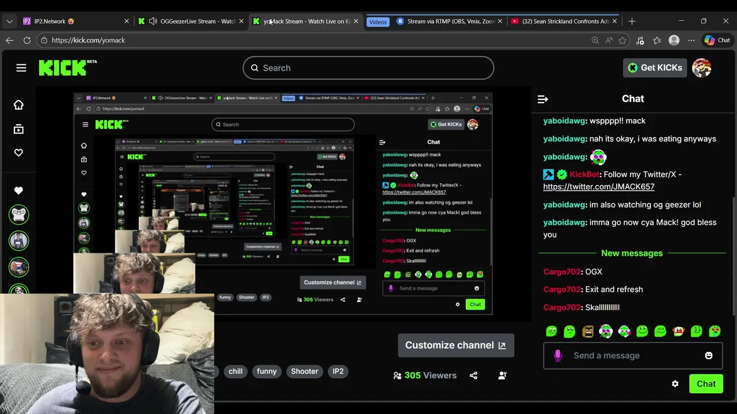The image size is (737, 414).
Task: Open the tab actions dropdown arrow
Action: (9, 21)
